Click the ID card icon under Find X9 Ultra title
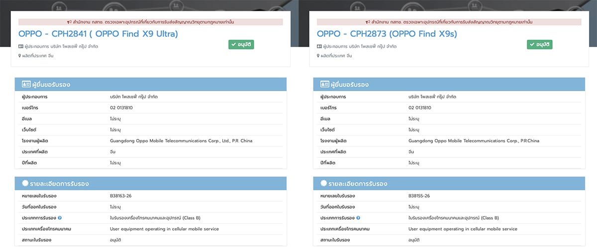This screenshot has height=250, width=597. click(21, 46)
